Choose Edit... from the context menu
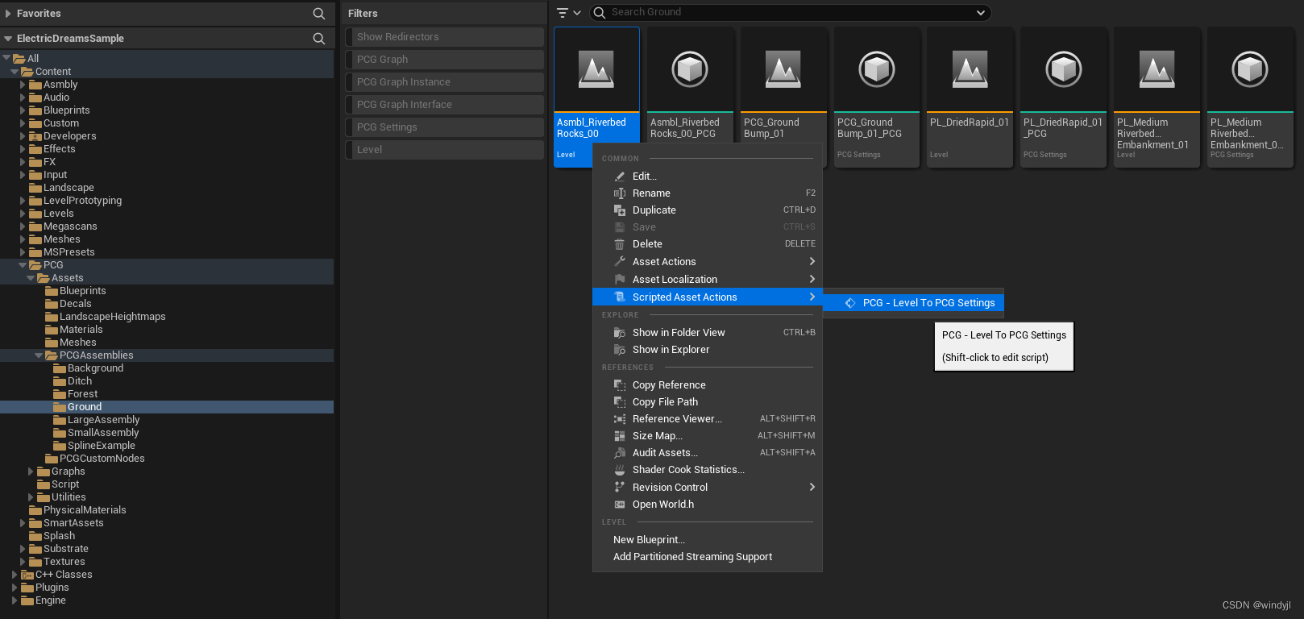Screen dimensions: 1304x619 coord(708,177)
